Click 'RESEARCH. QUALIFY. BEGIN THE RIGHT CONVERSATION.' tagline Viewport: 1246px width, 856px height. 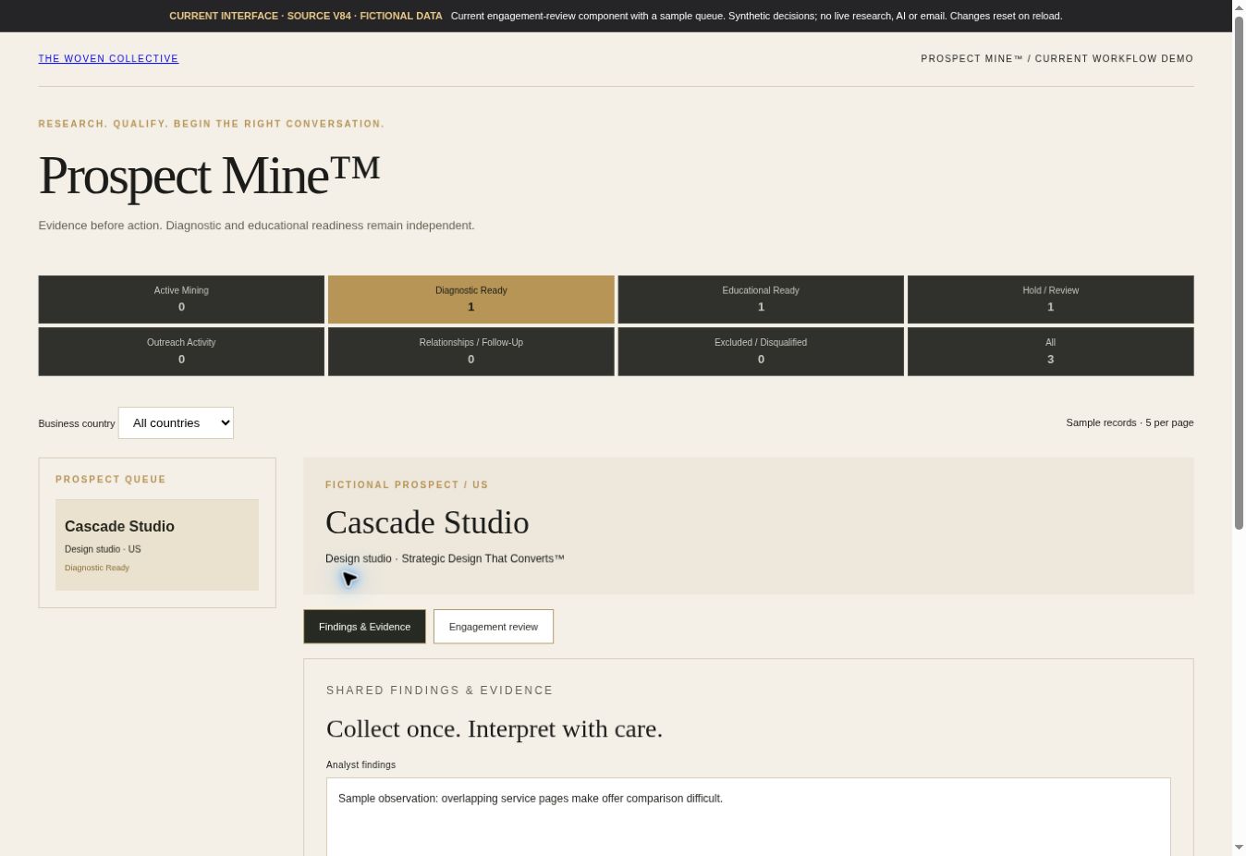pos(212,124)
